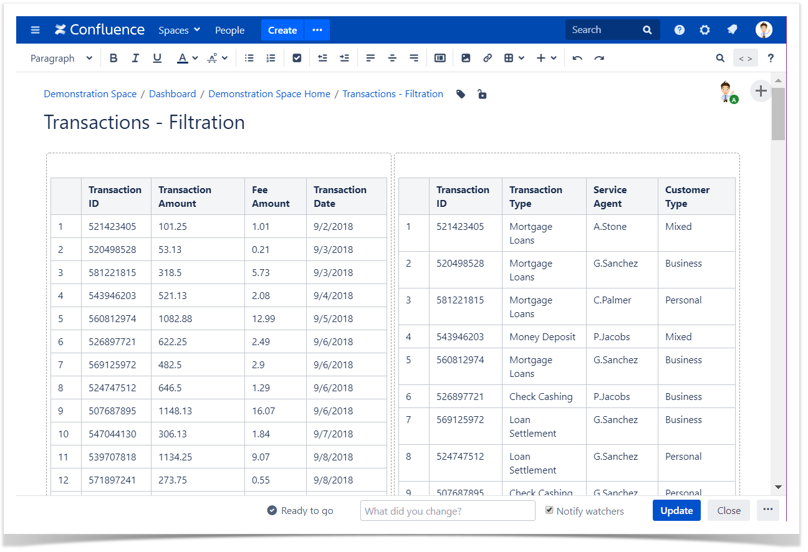Click the vertical scrollbar thumb

[777, 113]
